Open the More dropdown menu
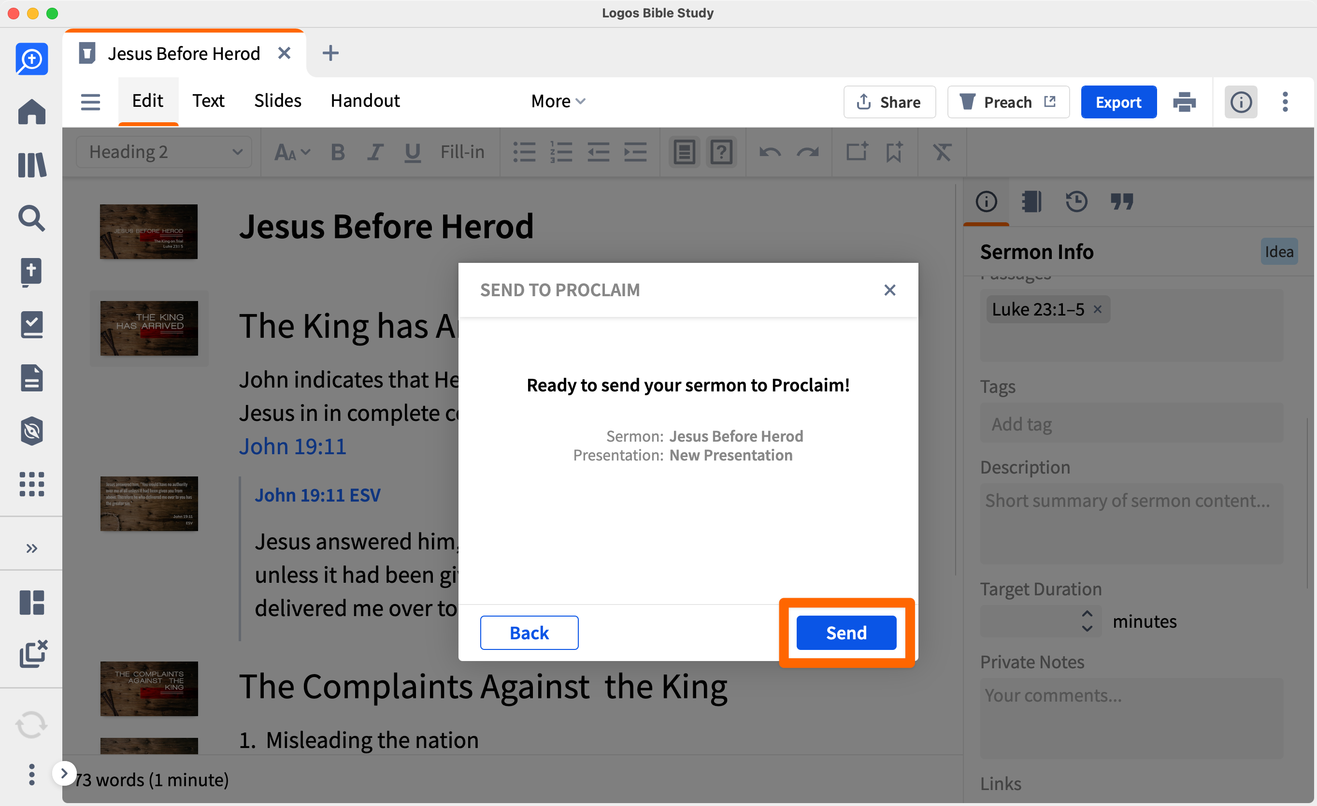1317x806 pixels. coord(558,101)
